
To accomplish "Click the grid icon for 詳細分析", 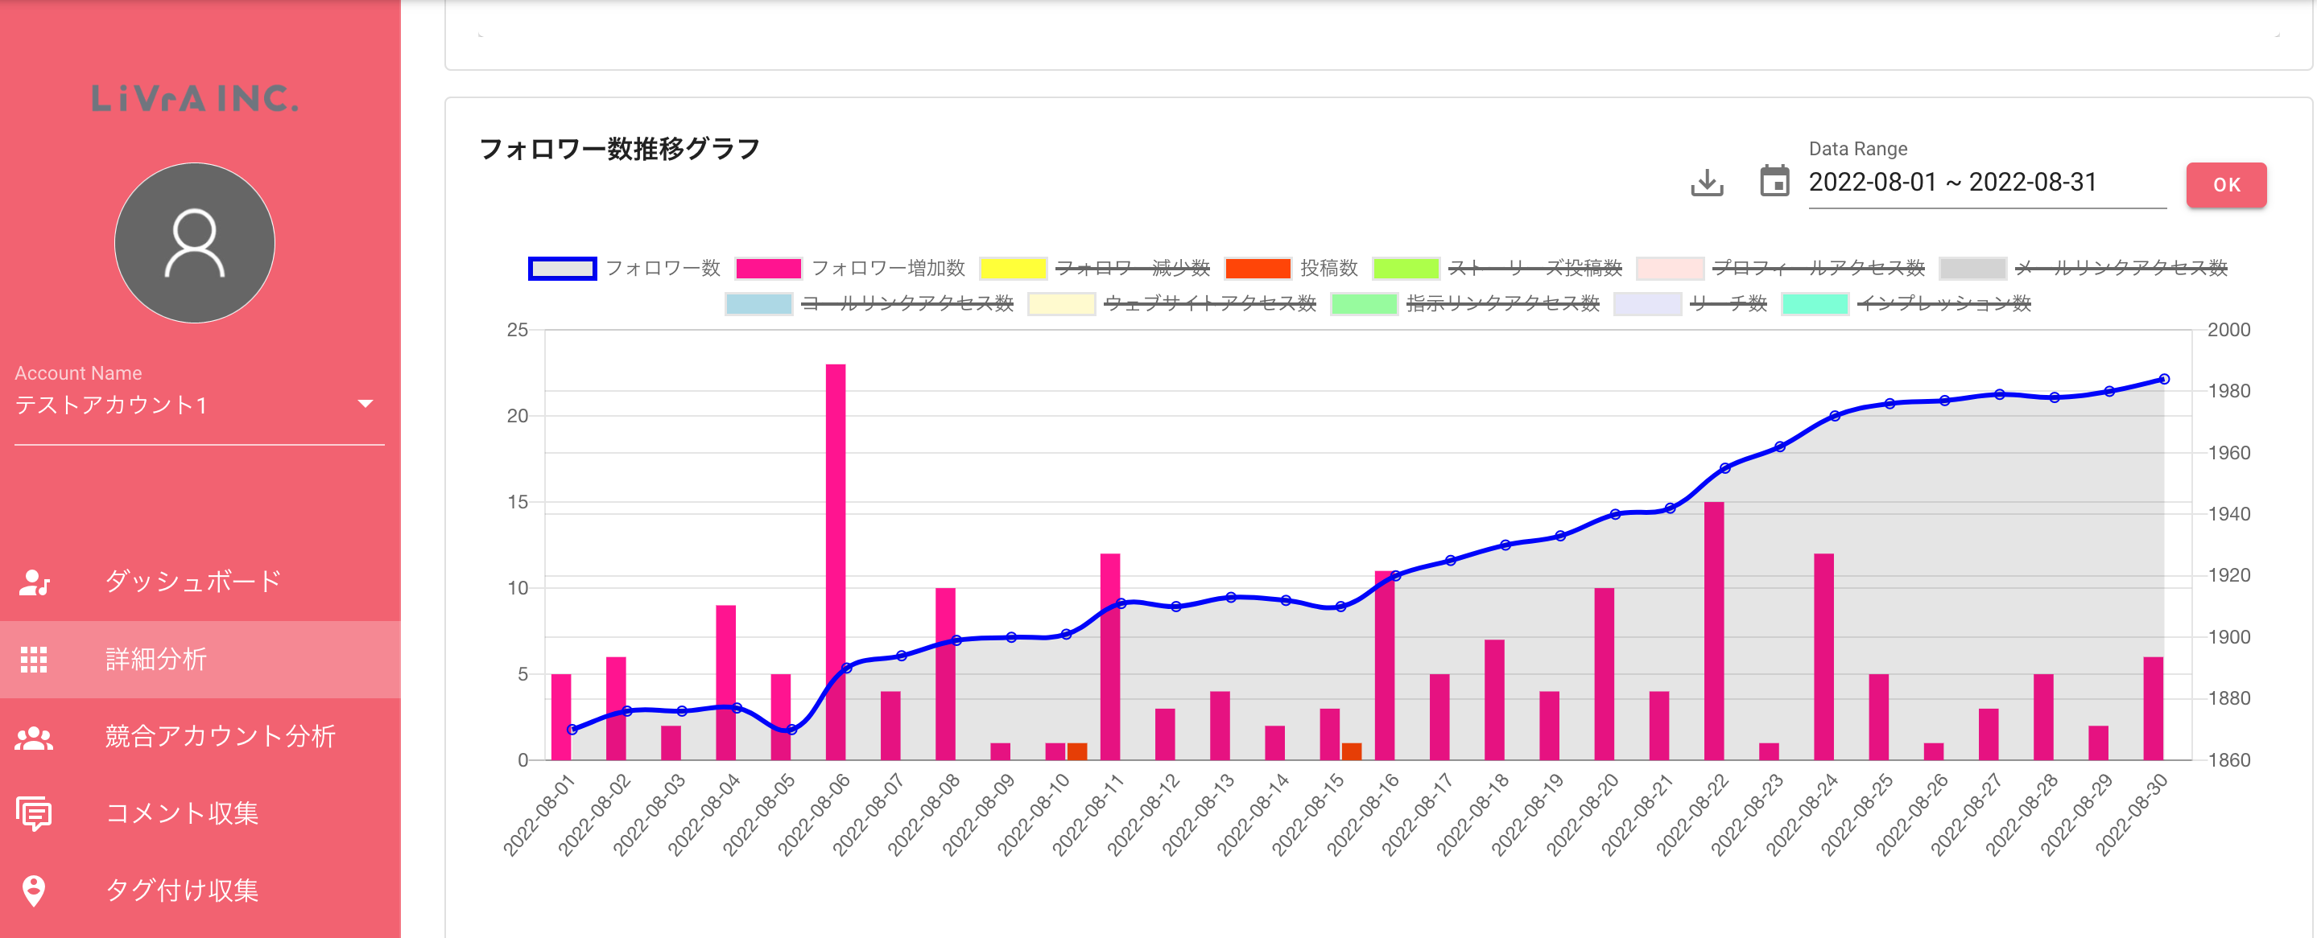I will pos(34,660).
